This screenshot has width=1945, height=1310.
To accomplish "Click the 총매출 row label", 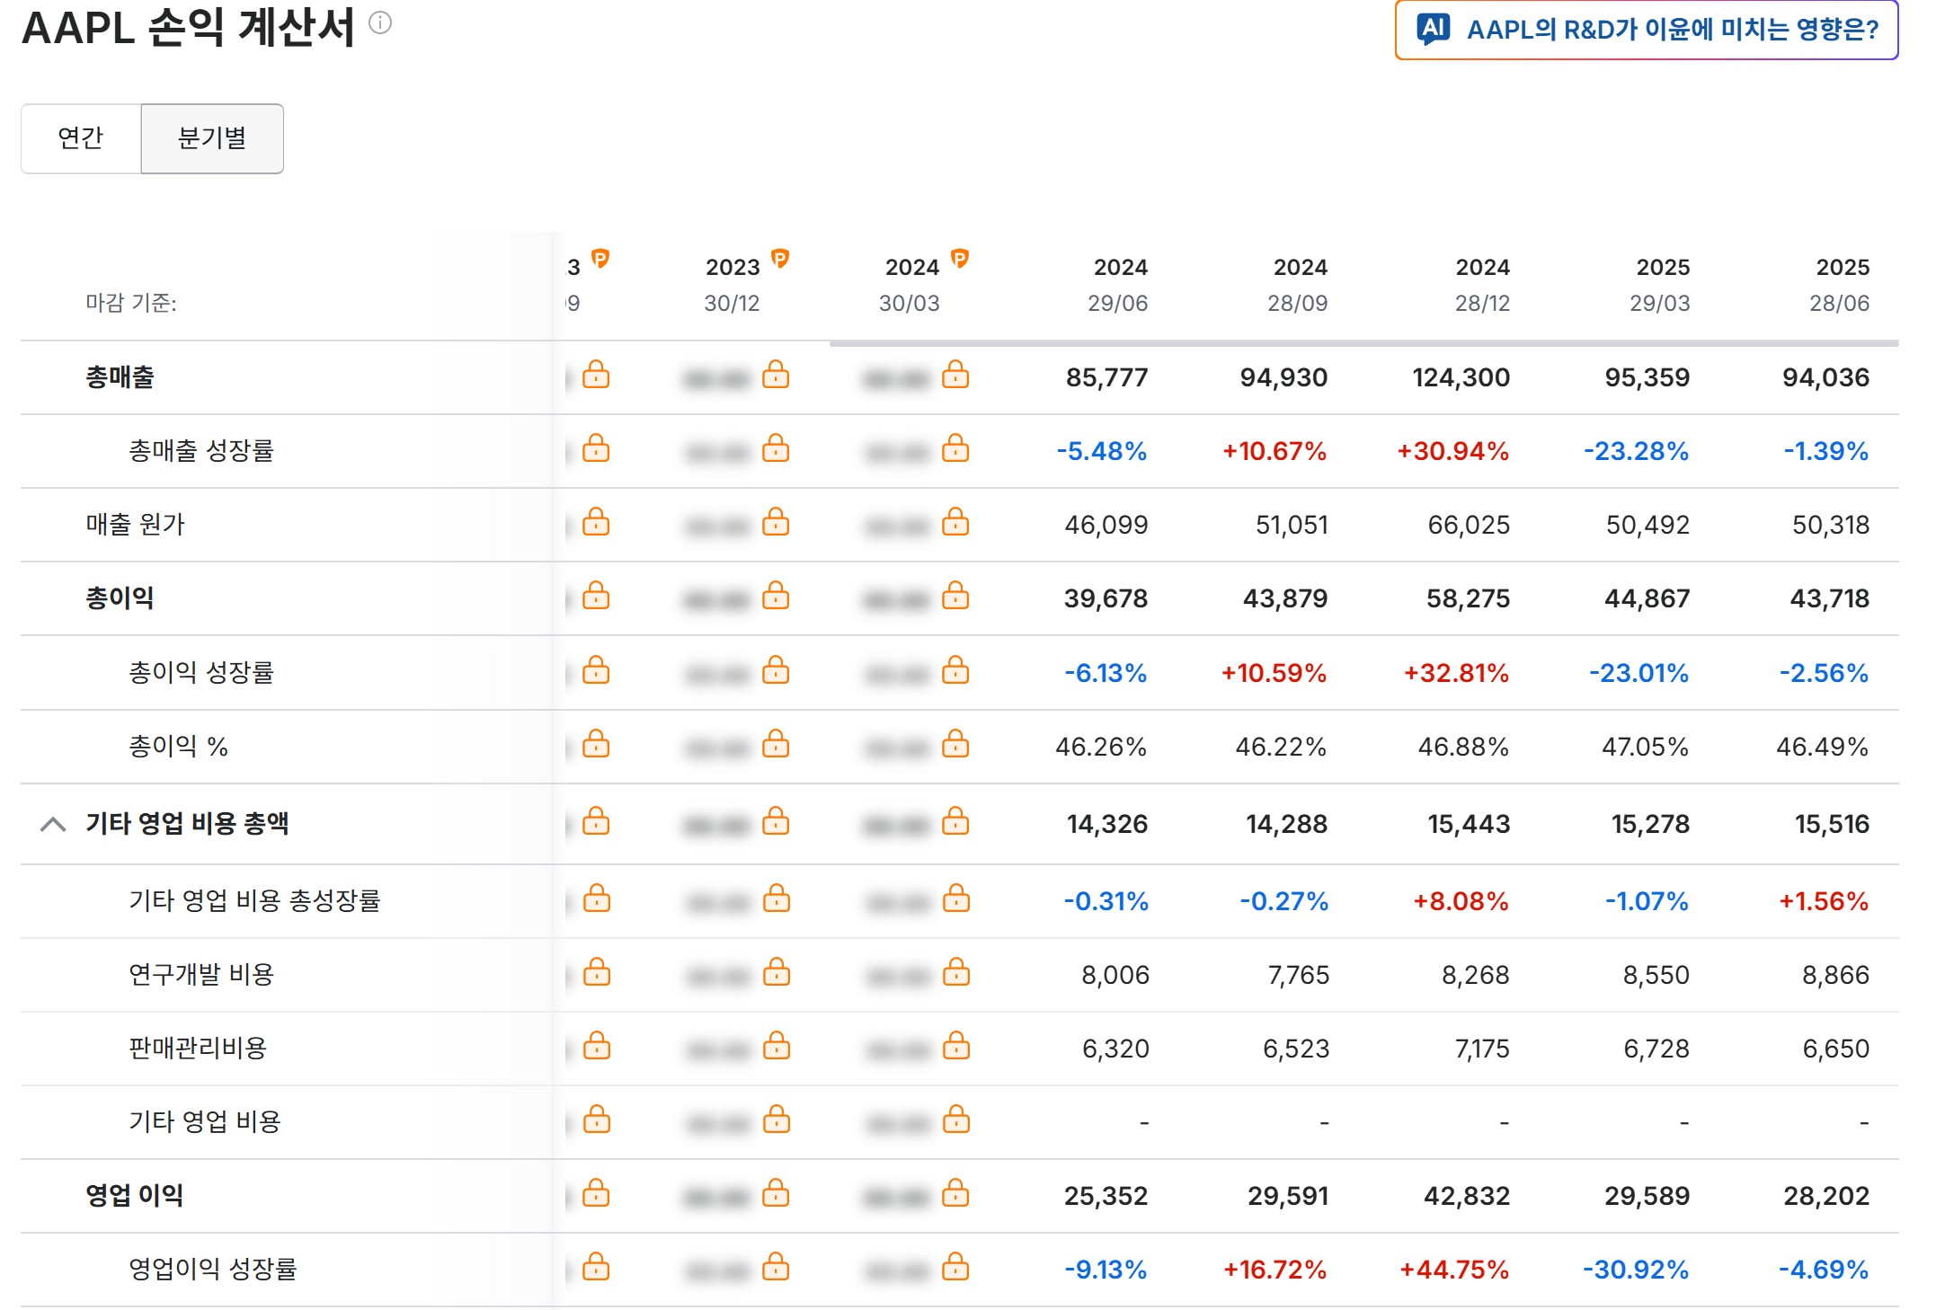I will pyautogui.click(x=120, y=377).
